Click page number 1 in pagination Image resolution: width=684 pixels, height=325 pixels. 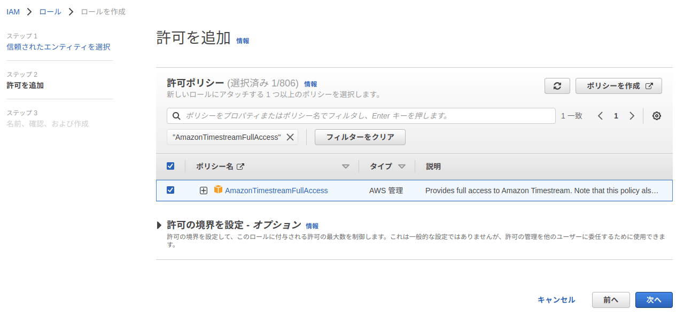pos(616,116)
